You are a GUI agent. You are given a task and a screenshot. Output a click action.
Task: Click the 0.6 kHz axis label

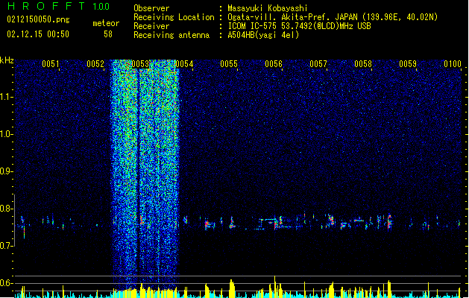click(x=7, y=283)
